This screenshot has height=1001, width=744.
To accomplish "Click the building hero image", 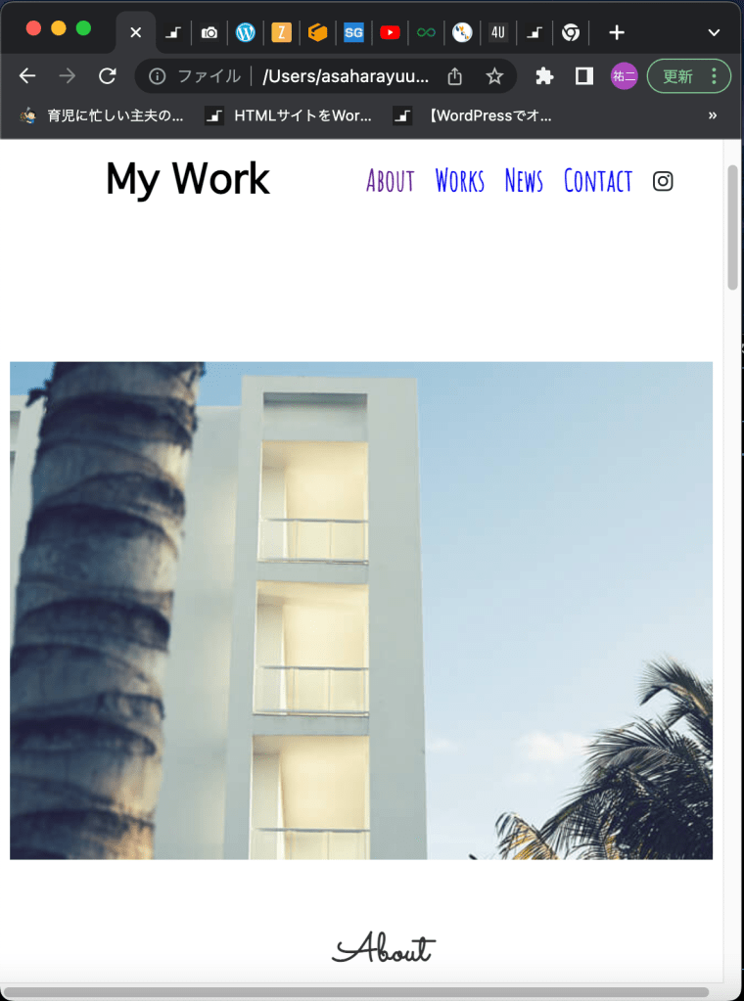I will [x=361, y=611].
